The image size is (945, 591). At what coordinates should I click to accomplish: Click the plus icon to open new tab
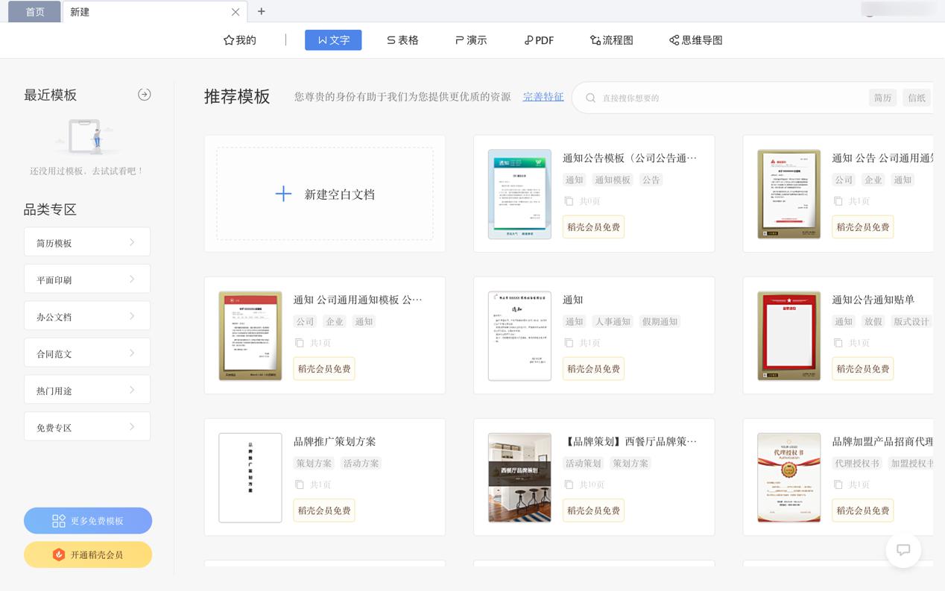261,11
